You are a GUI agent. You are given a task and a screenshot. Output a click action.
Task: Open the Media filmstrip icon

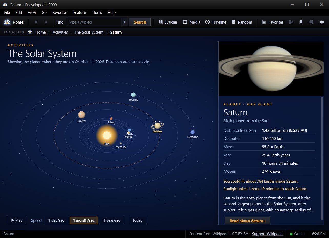point(185,22)
